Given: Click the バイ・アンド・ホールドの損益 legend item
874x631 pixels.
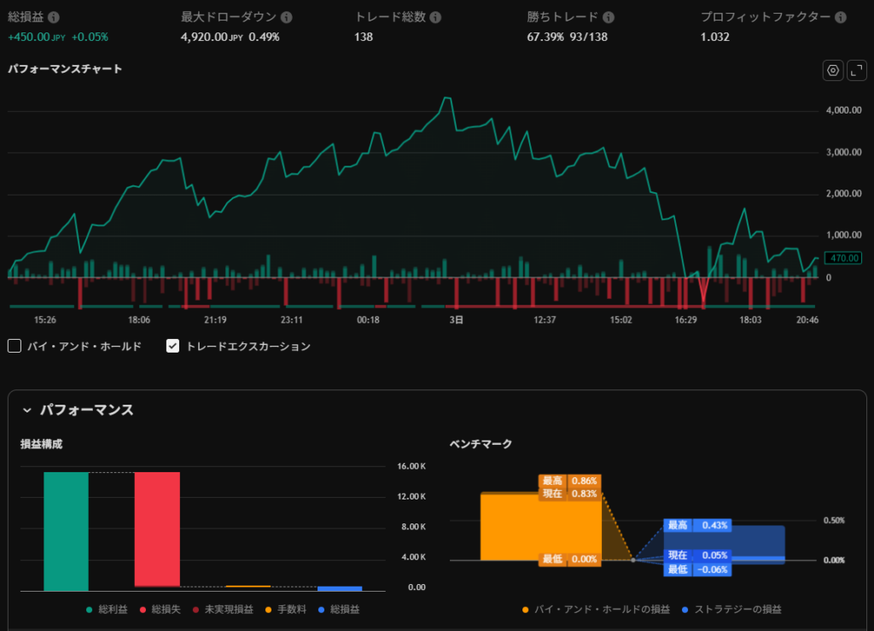Looking at the screenshot, I should (591, 610).
